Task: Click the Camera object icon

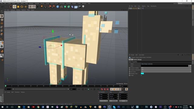Action: [79, 7]
